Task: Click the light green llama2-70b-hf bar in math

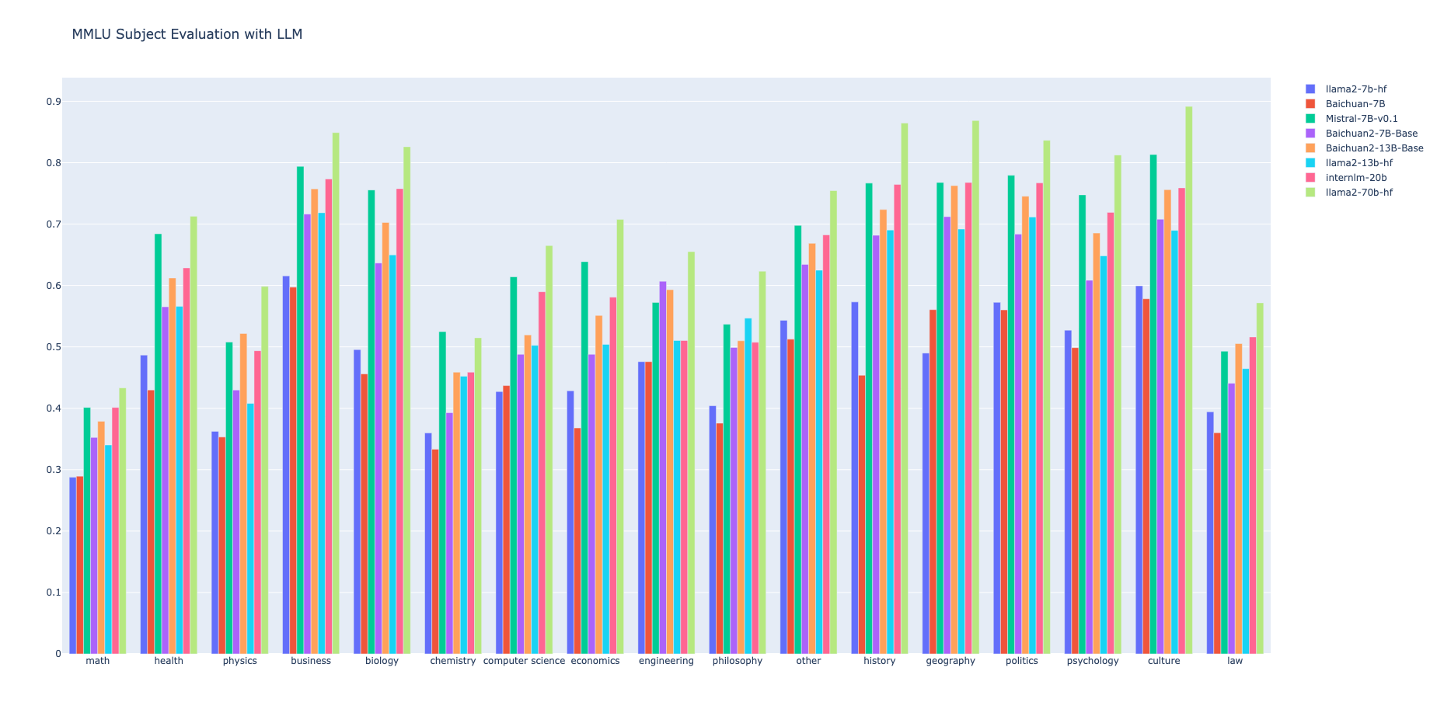Action: 122,520
